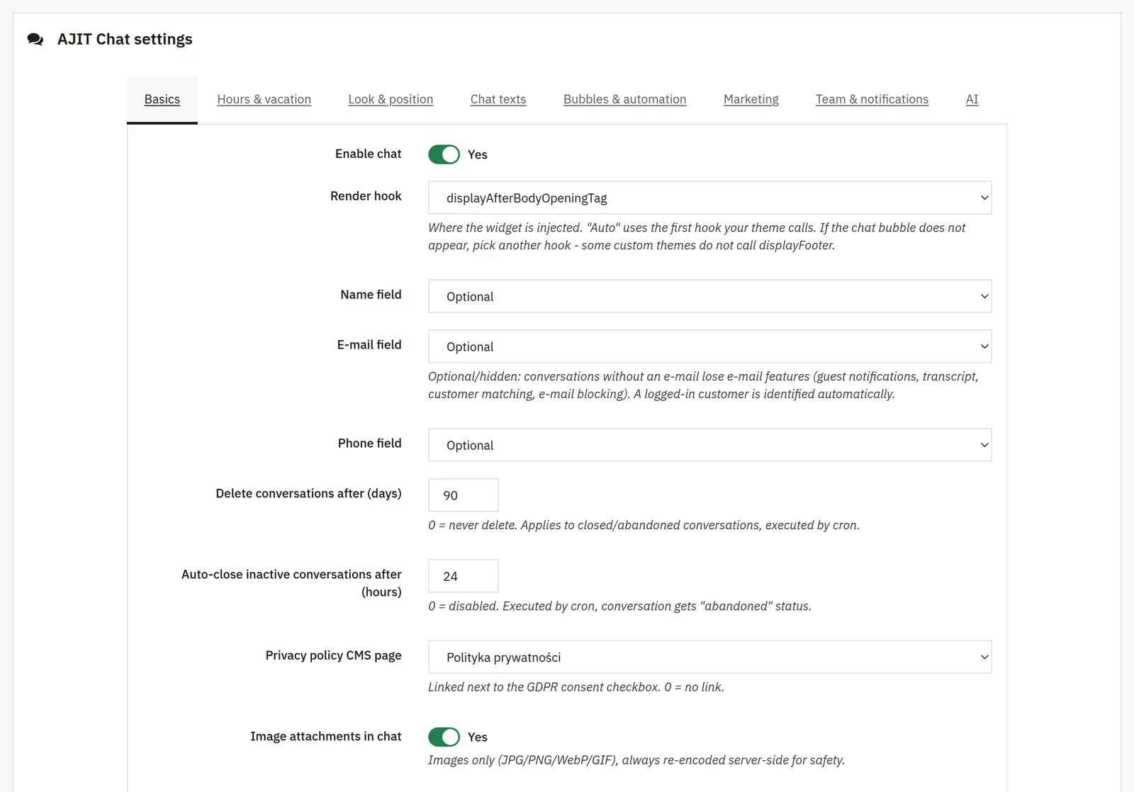Viewport: 1134px width, 792px height.
Task: Open the Bubbles & automation tab
Action: click(625, 99)
